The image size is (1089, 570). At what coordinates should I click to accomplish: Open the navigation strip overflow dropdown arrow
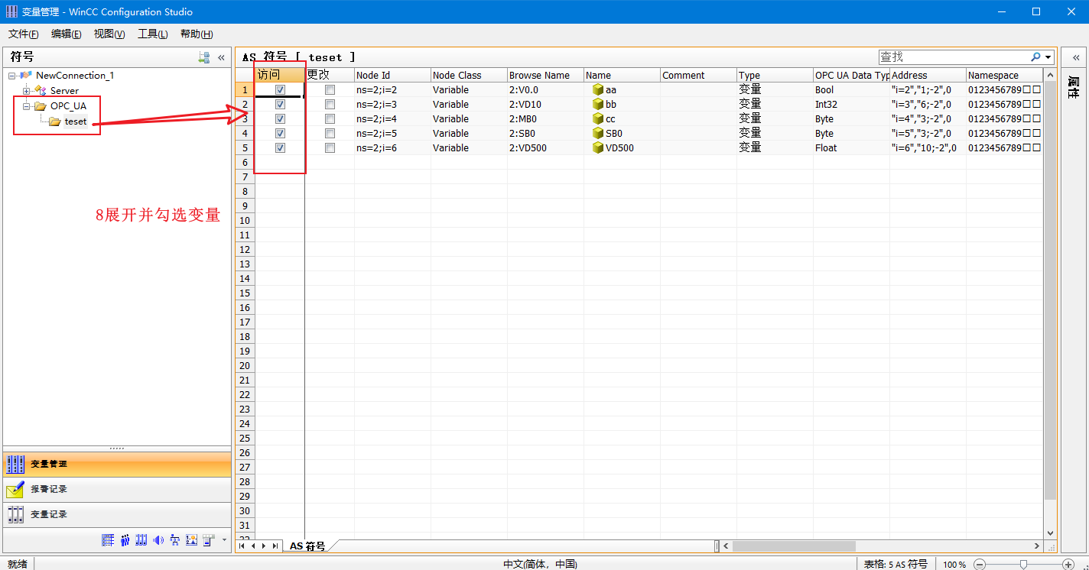point(224,540)
